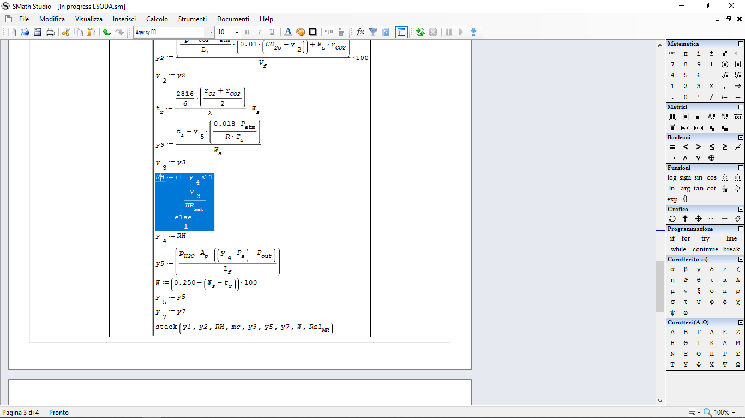Insert an if statement from Programmazione panel
This screenshot has width=745, height=418.
pos(672,238)
